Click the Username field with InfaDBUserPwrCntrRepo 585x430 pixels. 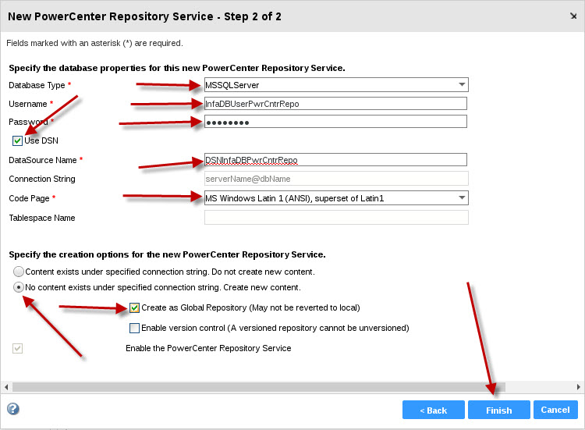pyautogui.click(x=335, y=103)
